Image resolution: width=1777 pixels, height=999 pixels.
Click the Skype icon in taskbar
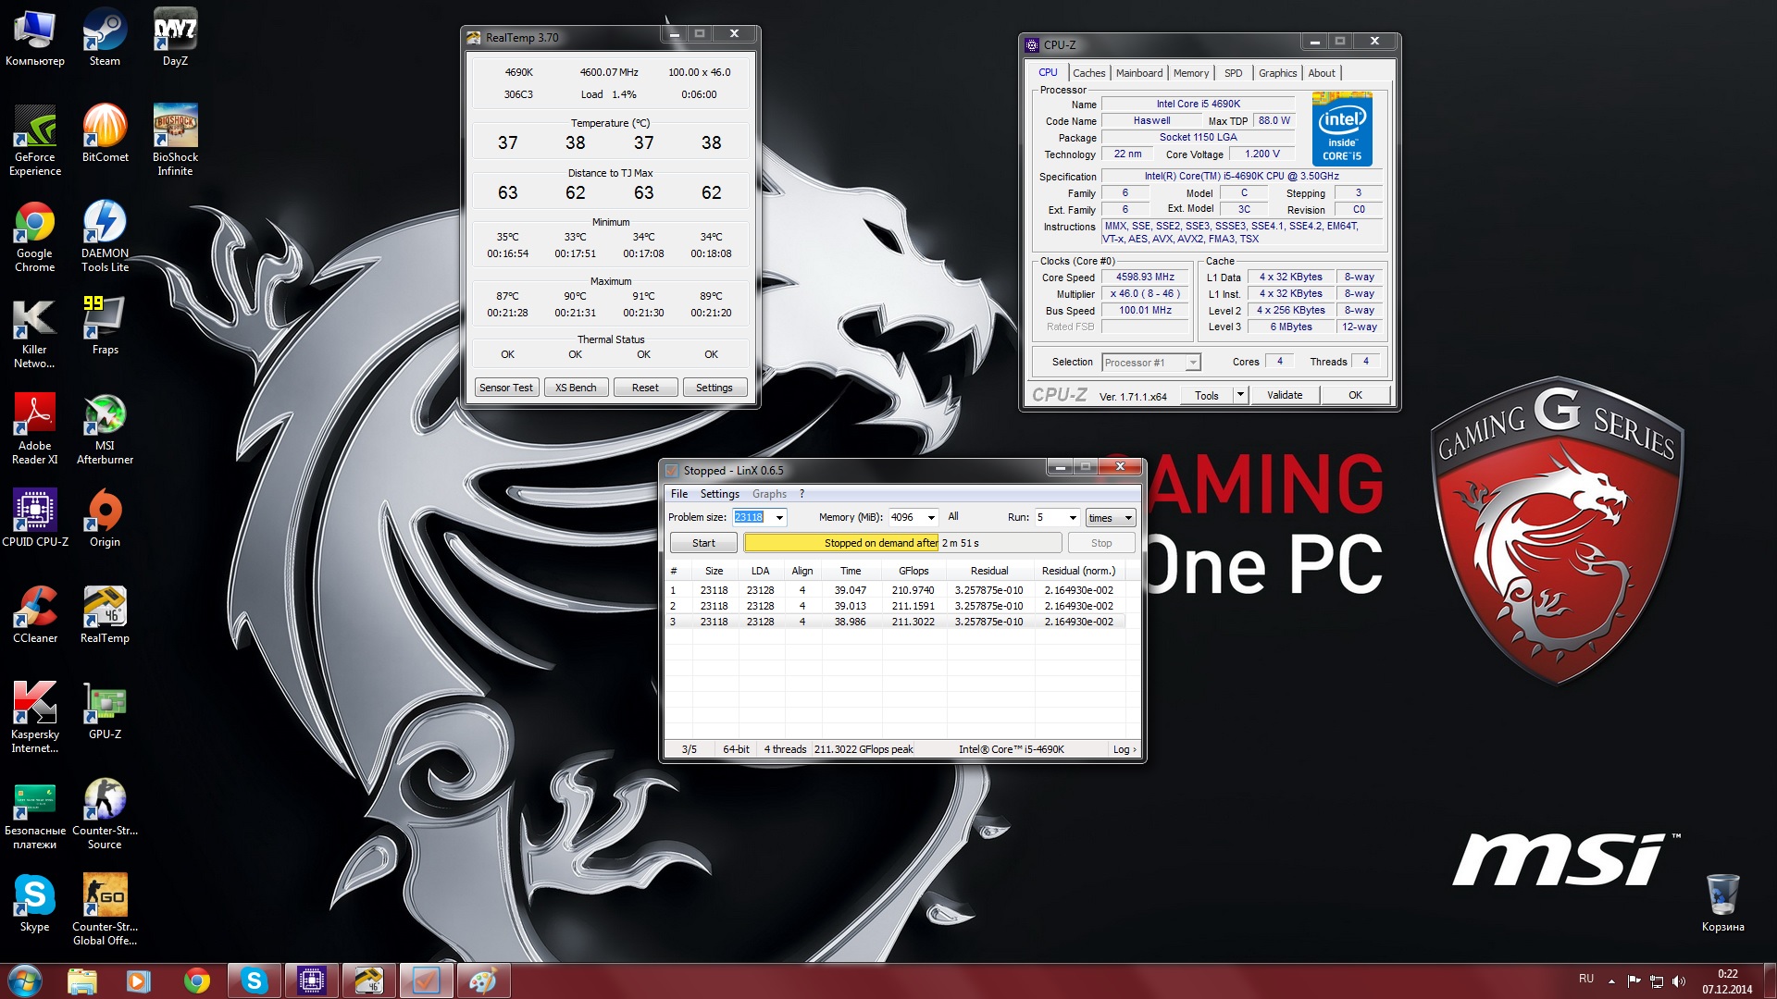coord(254,980)
